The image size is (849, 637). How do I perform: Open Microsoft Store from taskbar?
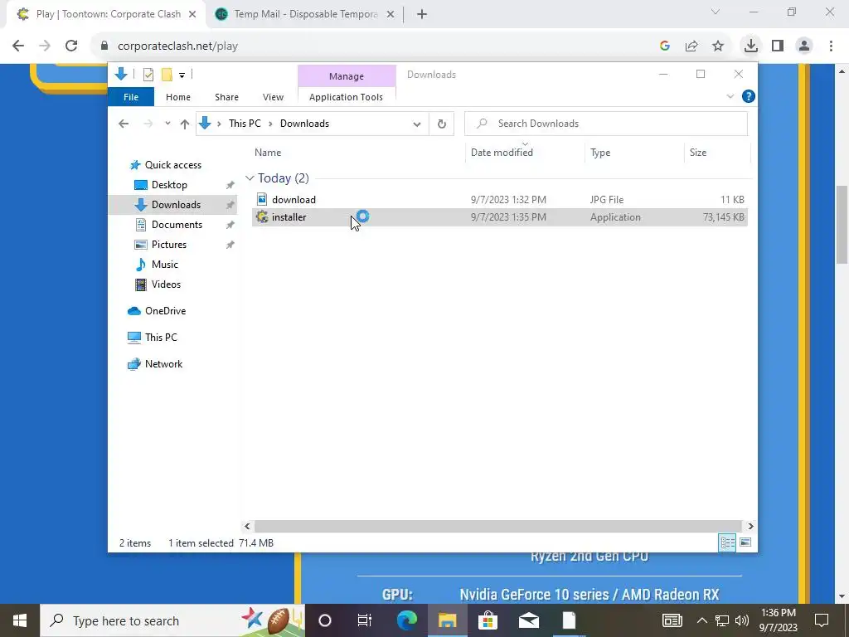[x=488, y=620]
